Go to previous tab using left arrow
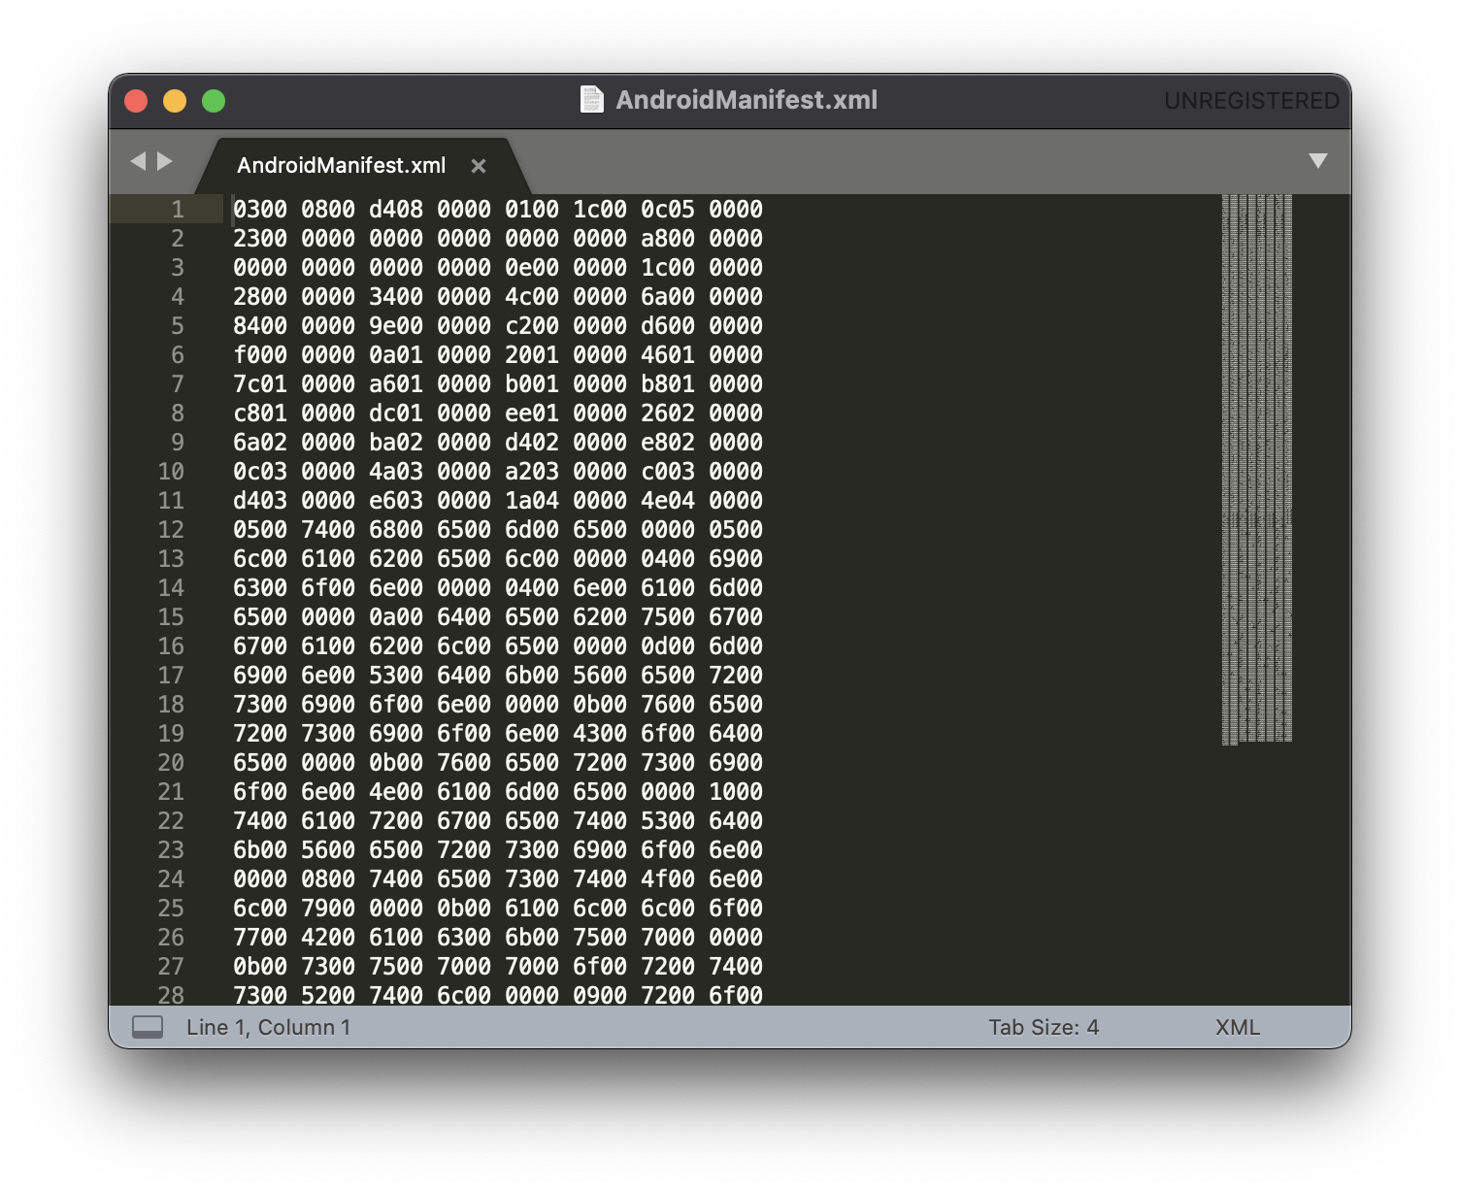 tap(139, 161)
